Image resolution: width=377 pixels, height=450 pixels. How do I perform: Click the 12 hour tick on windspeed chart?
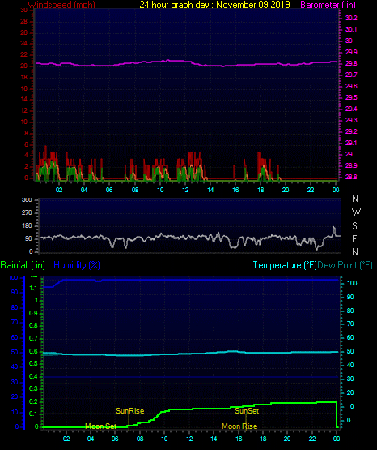[185, 190]
